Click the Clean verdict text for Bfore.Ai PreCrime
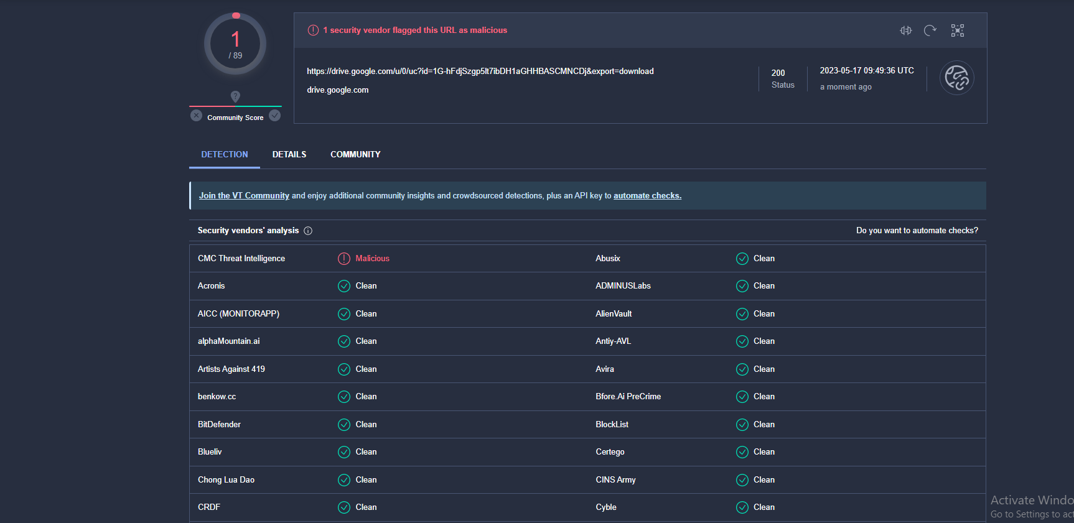 (x=764, y=397)
